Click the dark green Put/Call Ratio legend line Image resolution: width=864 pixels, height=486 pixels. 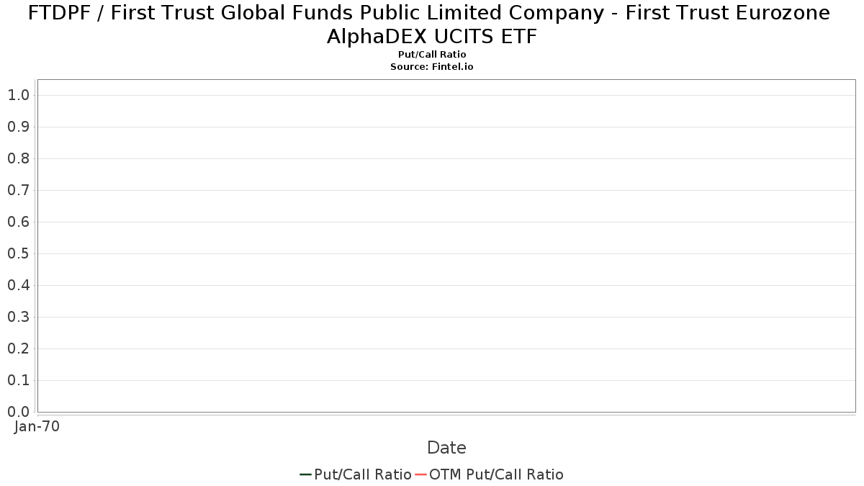305,474
